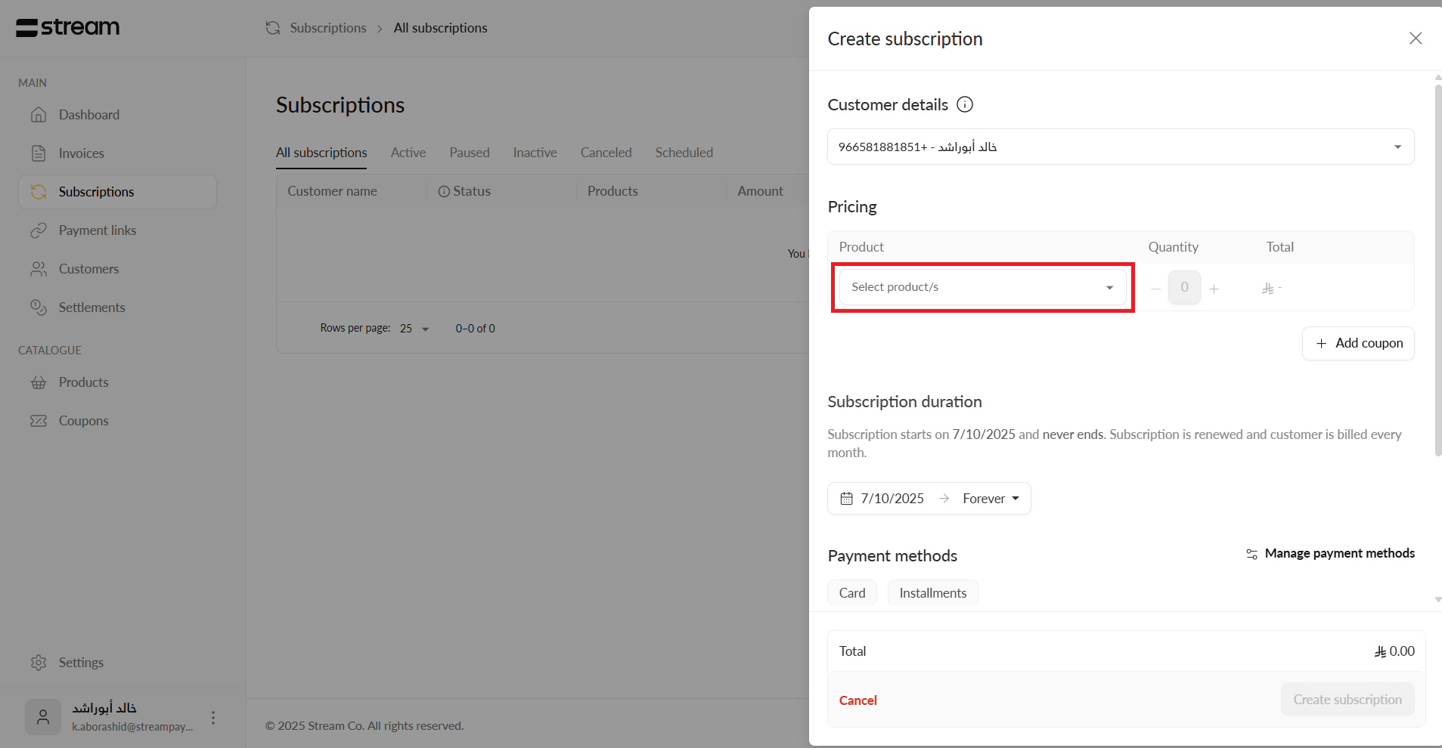This screenshot has height=748, width=1442.
Task: Switch to the Canceled subscriptions tab
Action: point(606,153)
